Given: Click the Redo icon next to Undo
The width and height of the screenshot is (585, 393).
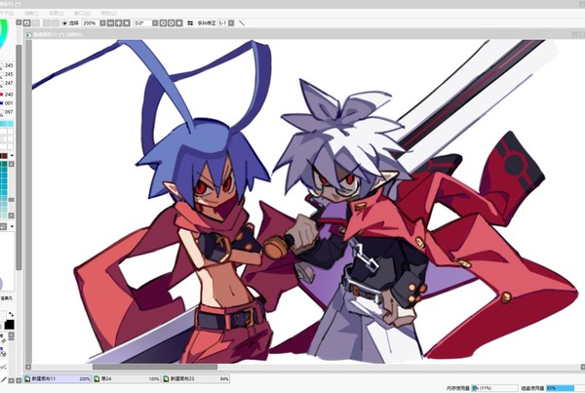Looking at the screenshot, I should (x=36, y=23).
